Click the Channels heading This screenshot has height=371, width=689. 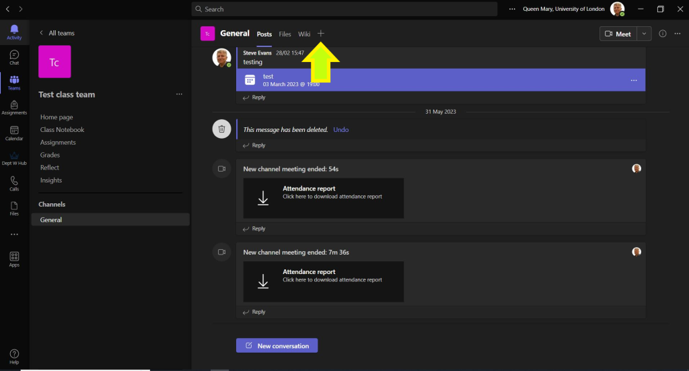coord(52,205)
